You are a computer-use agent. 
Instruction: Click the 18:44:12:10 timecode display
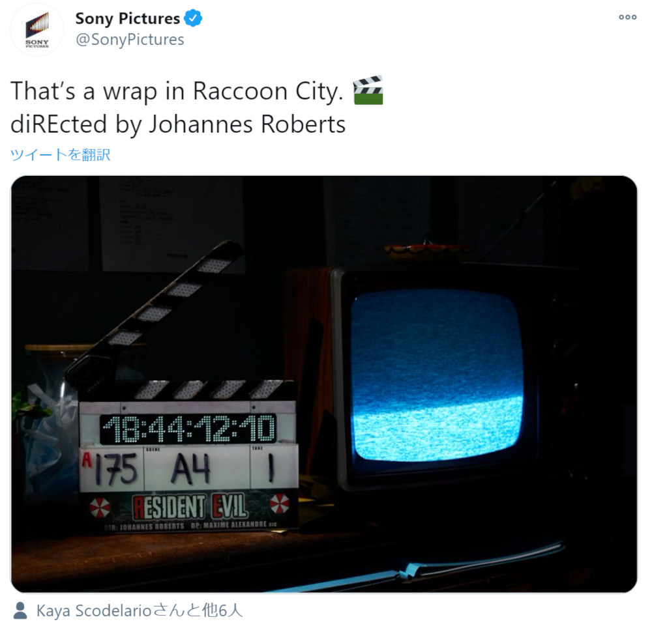point(188,429)
